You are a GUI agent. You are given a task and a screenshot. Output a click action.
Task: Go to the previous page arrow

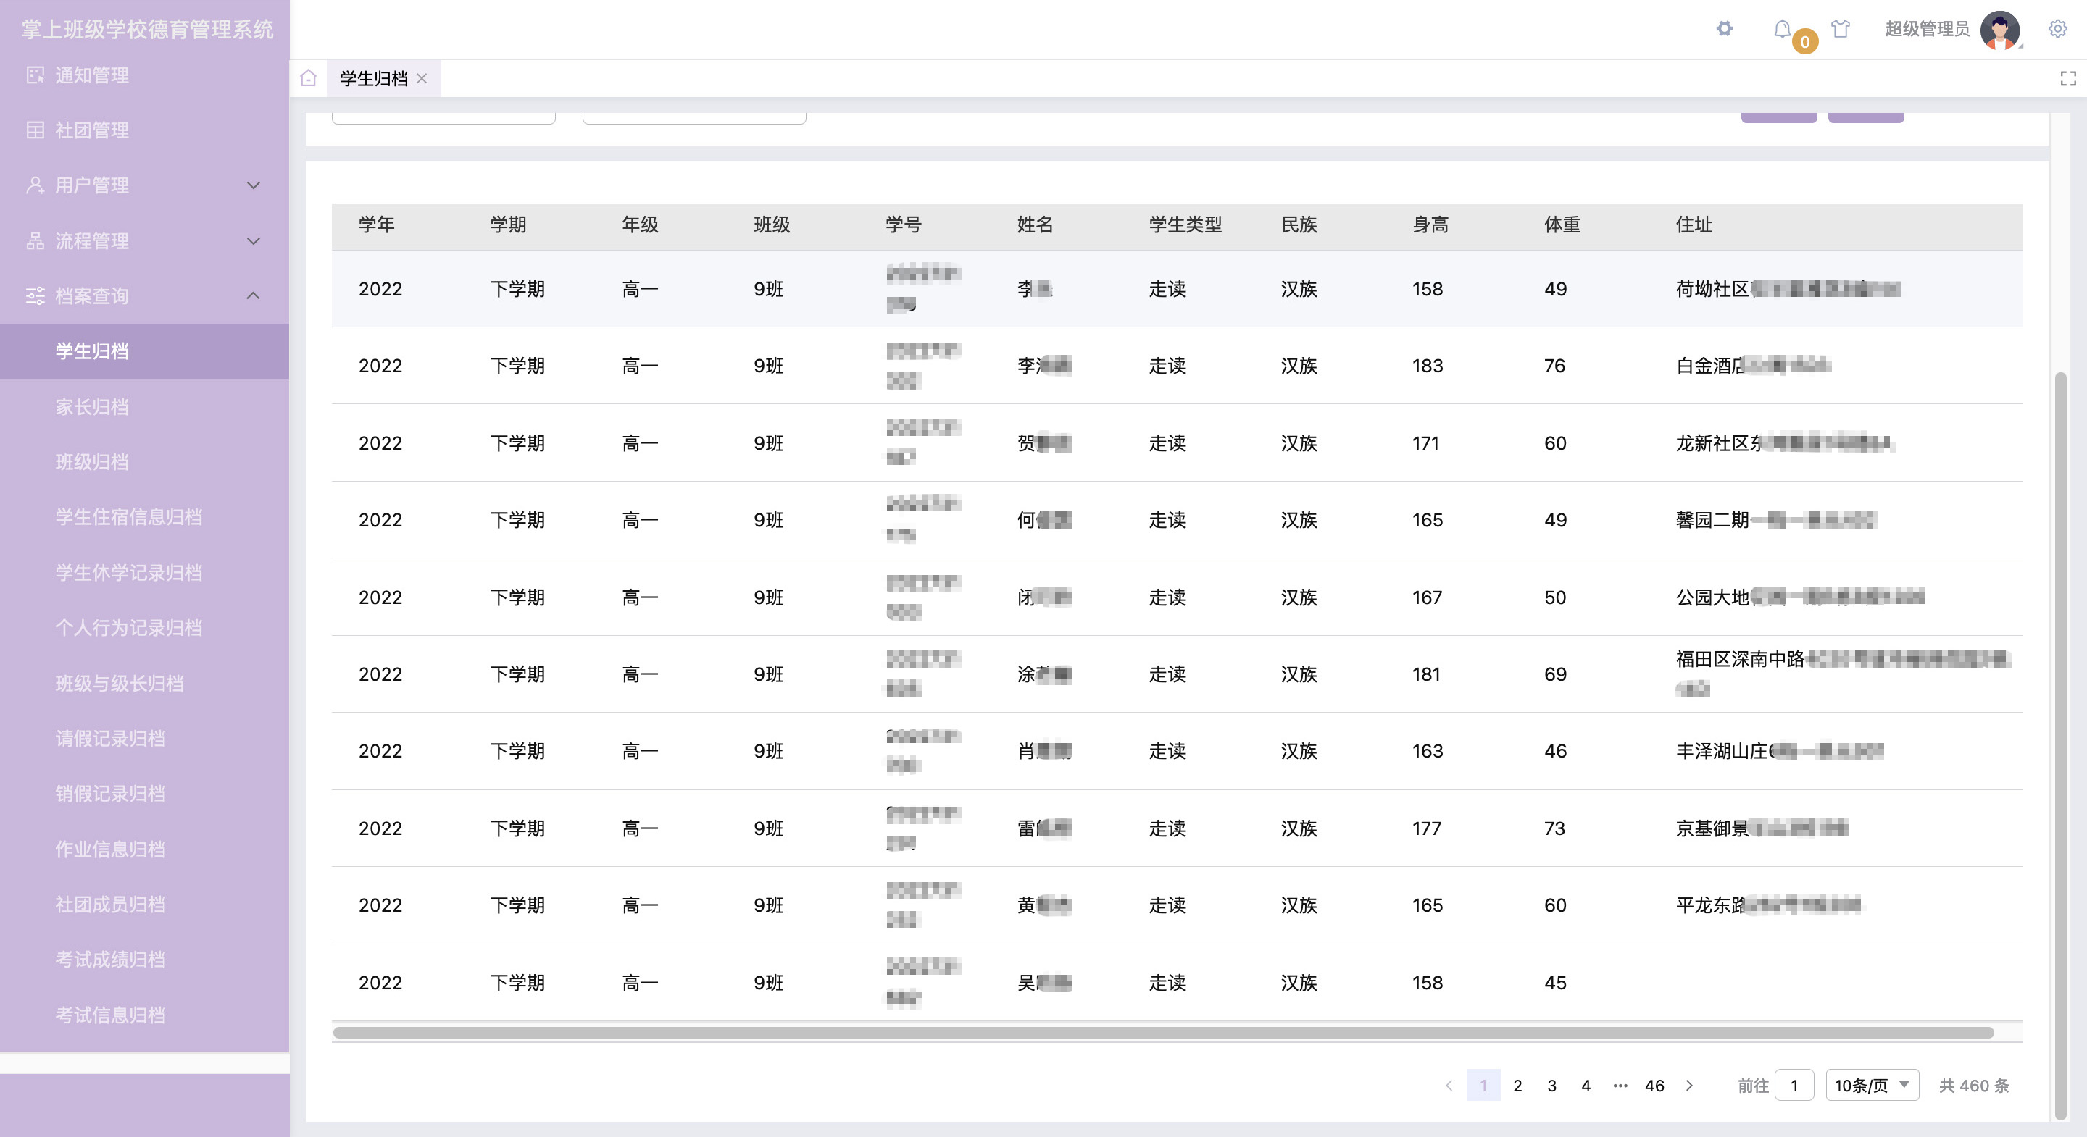point(1449,1085)
